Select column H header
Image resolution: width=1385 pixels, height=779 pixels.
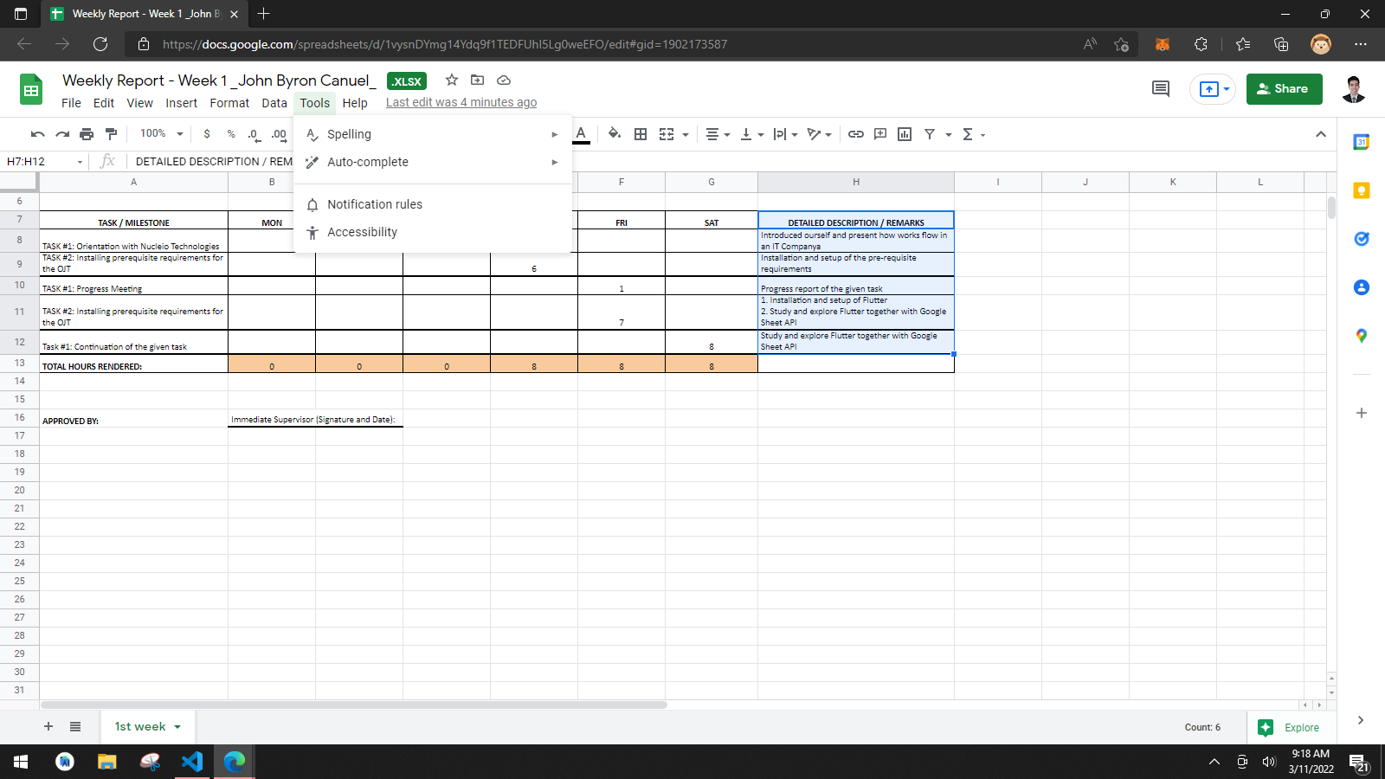click(856, 182)
